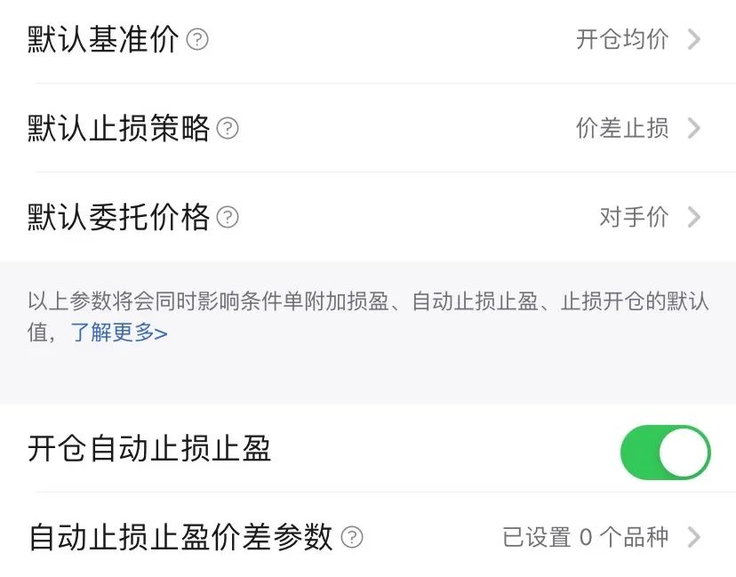
Task: Click the 了解更多> link
Action: pos(119,333)
